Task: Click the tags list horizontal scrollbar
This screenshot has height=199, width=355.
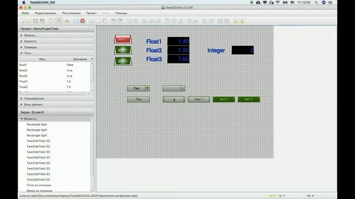Action: 54,93
